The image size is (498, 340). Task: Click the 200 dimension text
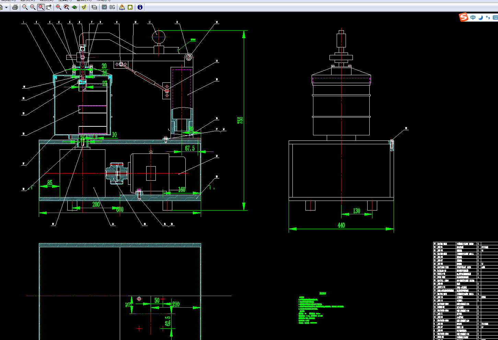[96, 204]
